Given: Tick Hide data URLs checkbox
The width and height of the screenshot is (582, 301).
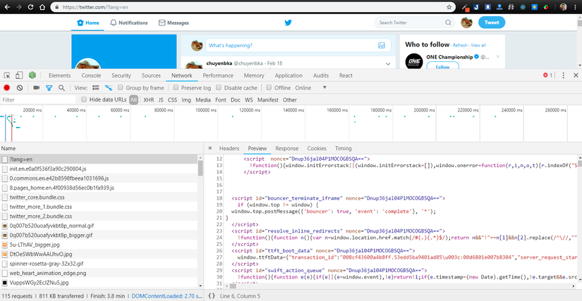Looking at the screenshot, I should 84,99.
